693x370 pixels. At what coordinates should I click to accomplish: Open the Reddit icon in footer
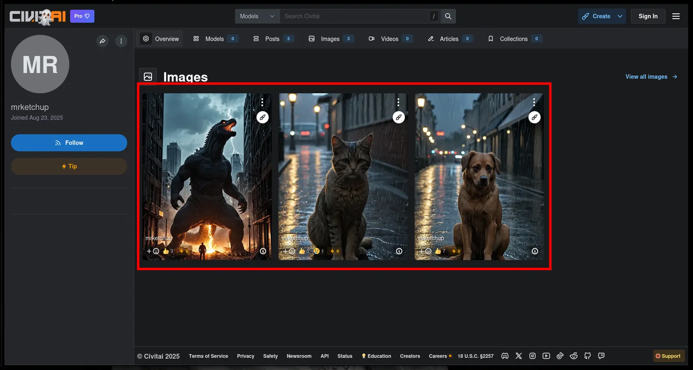tap(574, 356)
